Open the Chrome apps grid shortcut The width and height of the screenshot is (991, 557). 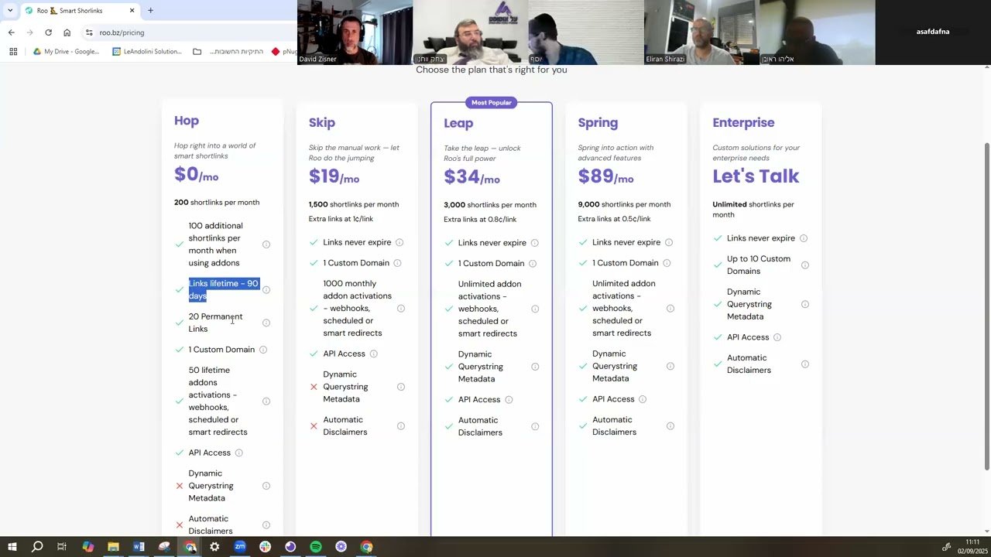click(x=13, y=52)
